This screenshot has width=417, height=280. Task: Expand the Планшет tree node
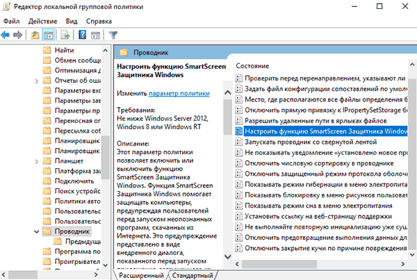(37, 162)
